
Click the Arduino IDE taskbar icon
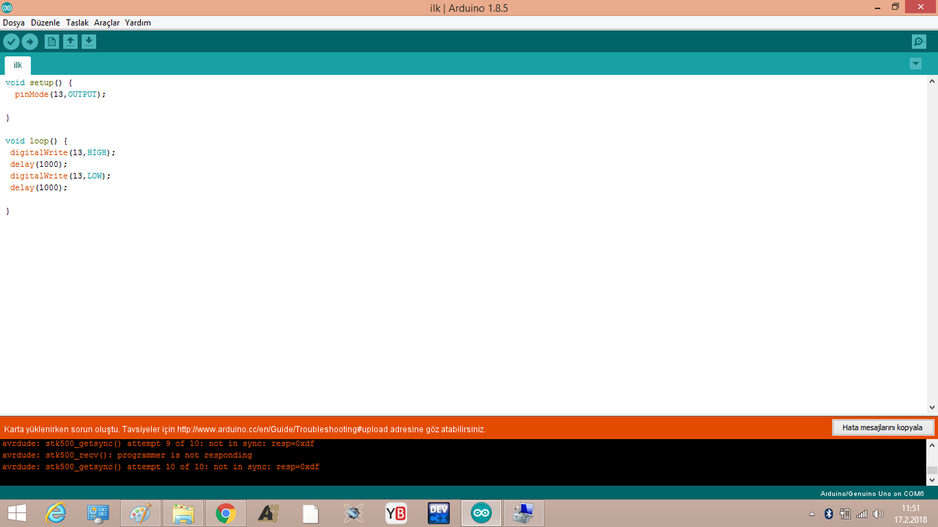(481, 514)
